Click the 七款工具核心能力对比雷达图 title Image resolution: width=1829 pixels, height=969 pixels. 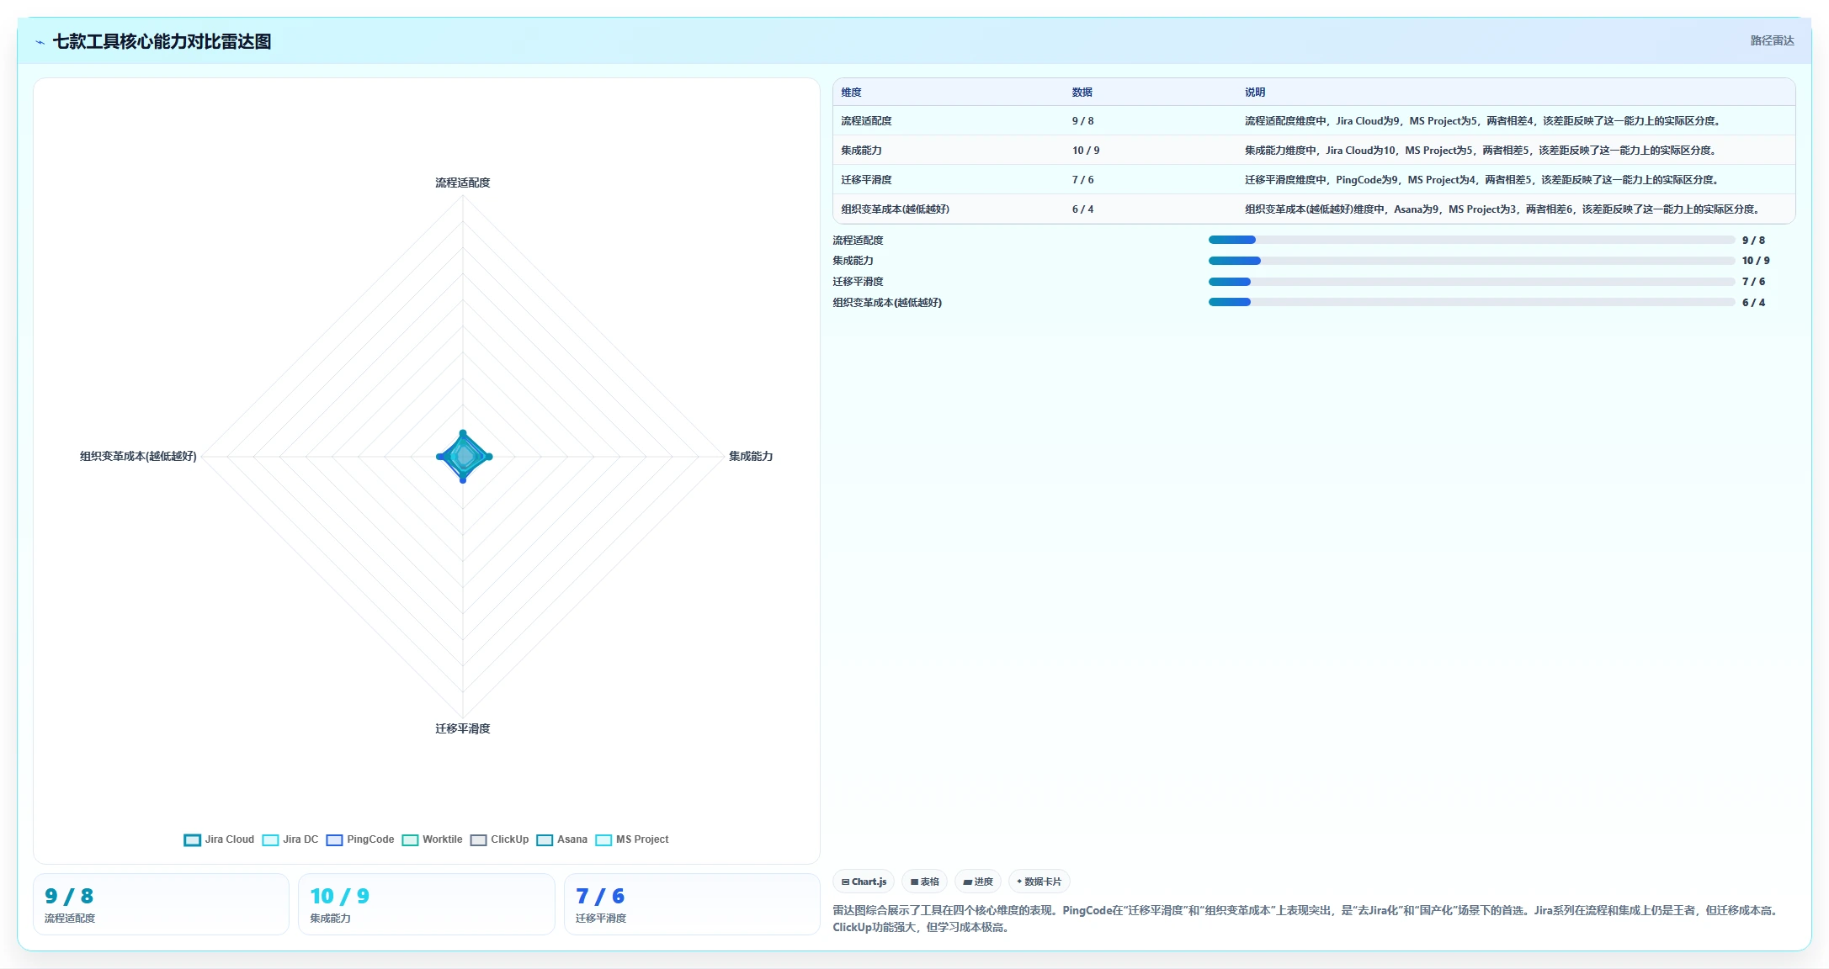(x=162, y=41)
